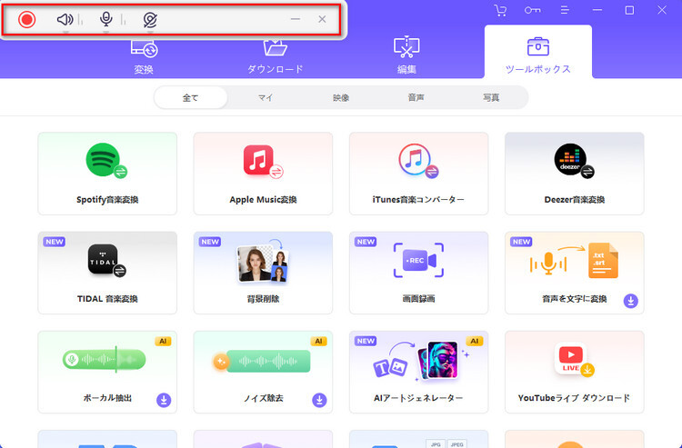This screenshot has width=682, height=448.
Task: Start recording with the red record button
Action: pos(26,20)
